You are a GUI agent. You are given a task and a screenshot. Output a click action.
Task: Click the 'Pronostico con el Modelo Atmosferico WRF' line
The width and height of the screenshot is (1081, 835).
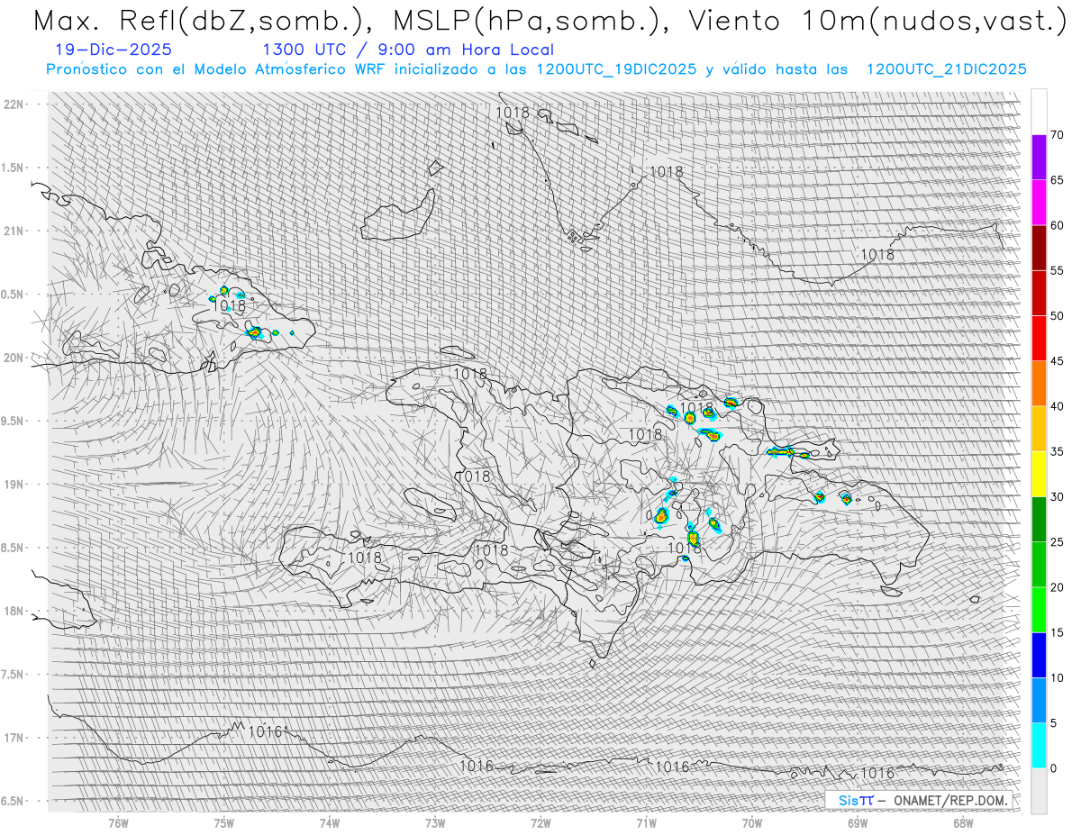tap(536, 69)
